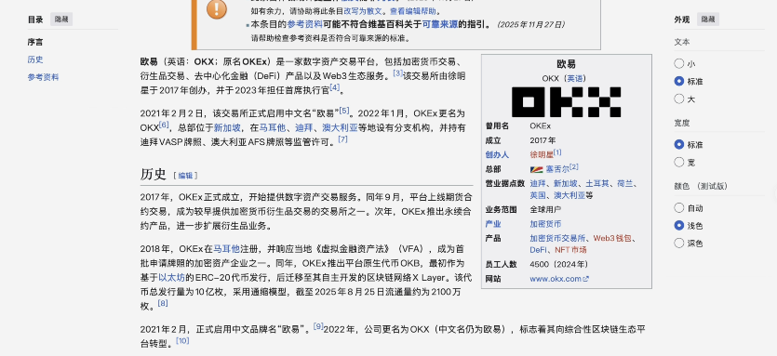Click the Seychelles flag icon beside 塞舌尔
The image size is (777, 356).
click(536, 169)
